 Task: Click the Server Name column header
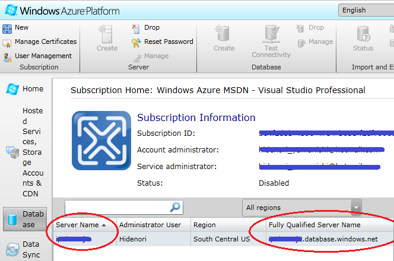point(85,225)
